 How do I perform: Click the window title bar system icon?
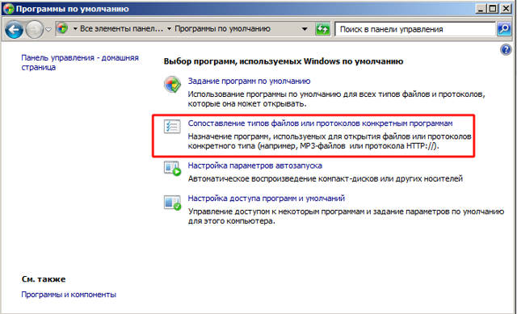(x=9, y=9)
